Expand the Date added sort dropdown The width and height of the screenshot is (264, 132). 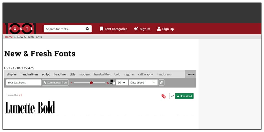(x=143, y=82)
